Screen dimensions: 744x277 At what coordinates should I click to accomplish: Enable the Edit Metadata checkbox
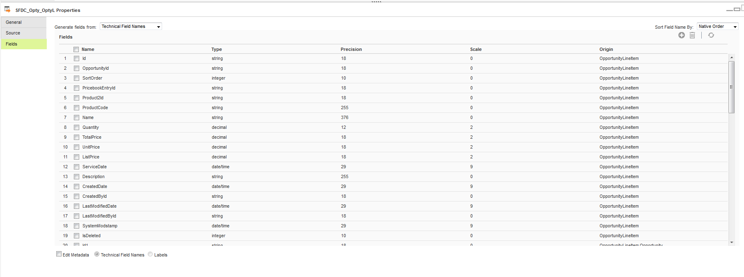(x=59, y=254)
